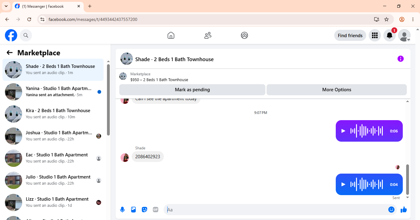Open the emoji picker icon
This screenshot has height=220, width=420.
point(391,210)
